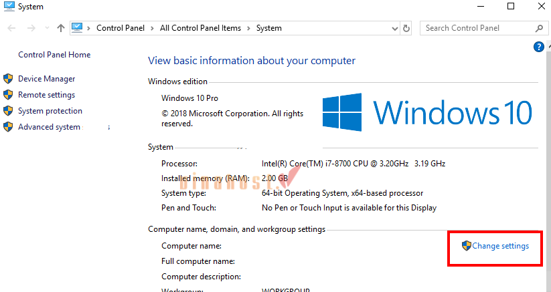Viewport: 551px width, 292px height.
Task: Close the System window
Action: tap(542, 6)
